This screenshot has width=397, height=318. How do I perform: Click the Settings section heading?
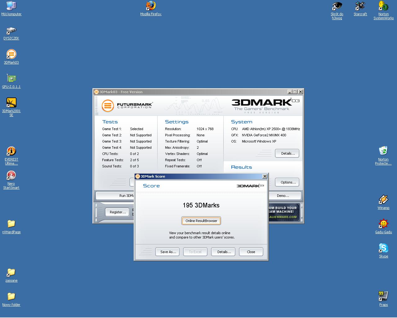click(177, 122)
